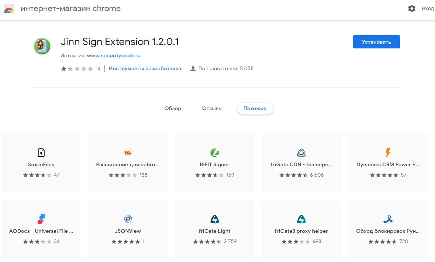Open the StormFiles extension title
The image size is (435, 262).
(x=41, y=164)
